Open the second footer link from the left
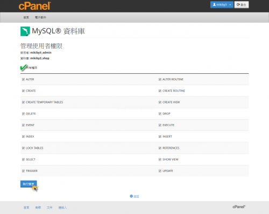269x214 pixels. (38, 208)
